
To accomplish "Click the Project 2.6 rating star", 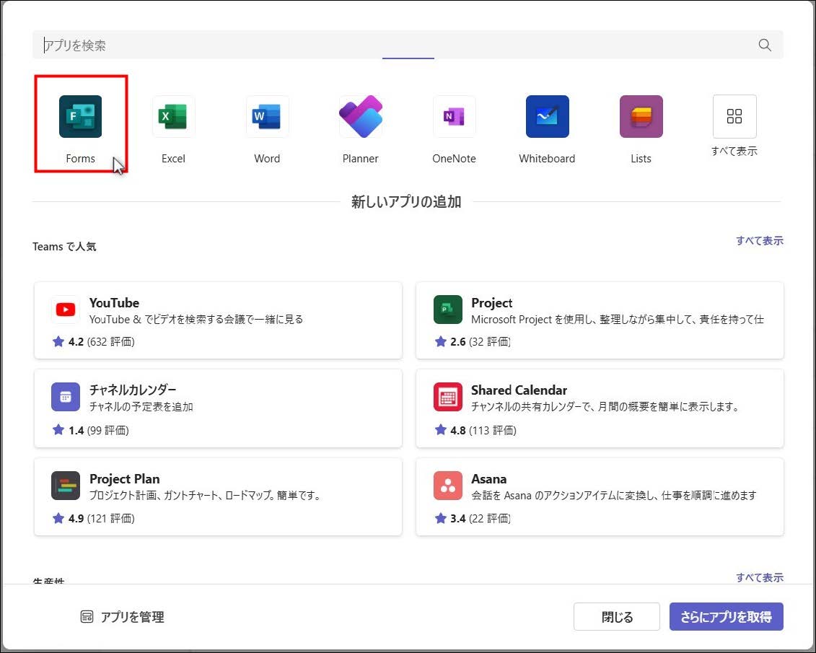I will point(440,341).
